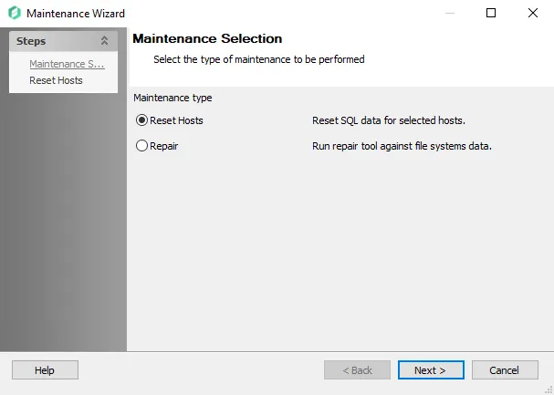Viewport: 554px width, 395px height.
Task: Cancel the Maintenance Wizard
Action: pos(505,370)
